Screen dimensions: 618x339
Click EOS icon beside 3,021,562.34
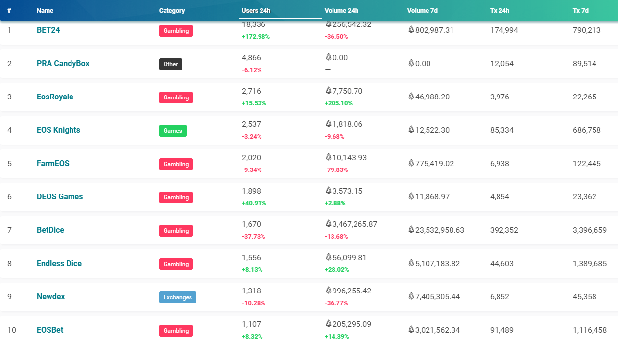coord(411,330)
